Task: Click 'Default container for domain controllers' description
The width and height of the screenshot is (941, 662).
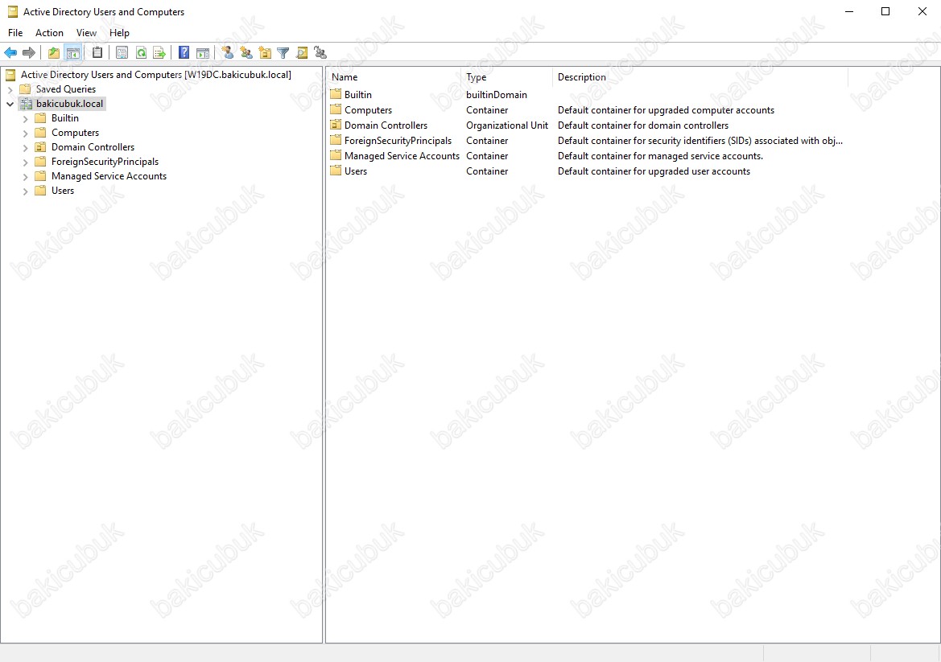Action: (642, 125)
